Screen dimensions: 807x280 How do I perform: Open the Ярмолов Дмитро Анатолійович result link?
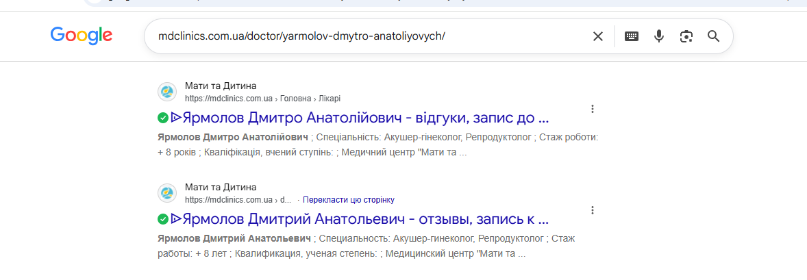click(360, 118)
